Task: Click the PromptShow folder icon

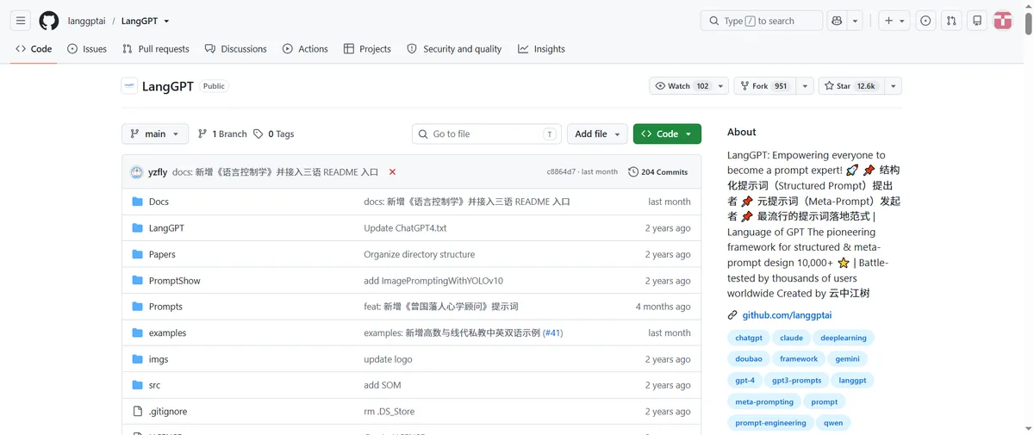Action: point(137,281)
